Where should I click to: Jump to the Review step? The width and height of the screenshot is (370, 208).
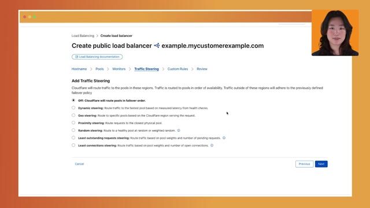tap(202, 69)
